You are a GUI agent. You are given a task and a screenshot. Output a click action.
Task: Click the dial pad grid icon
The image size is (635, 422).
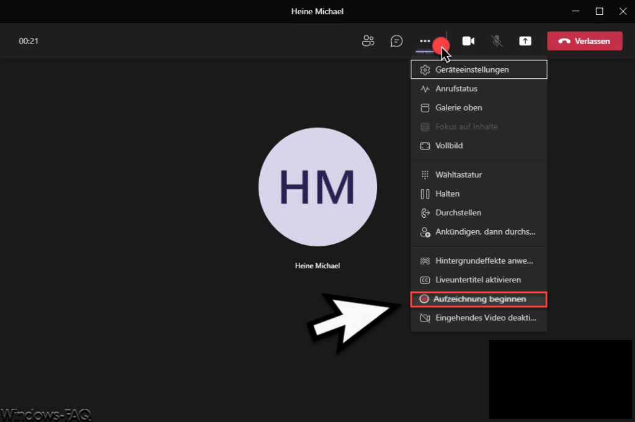click(x=425, y=175)
